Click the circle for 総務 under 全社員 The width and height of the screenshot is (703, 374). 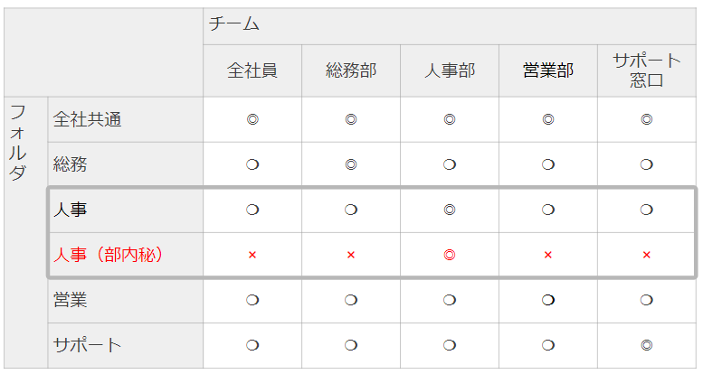click(x=252, y=164)
